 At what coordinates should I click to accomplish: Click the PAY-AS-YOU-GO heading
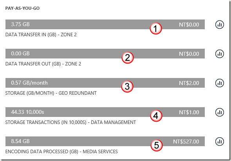point(22,8)
